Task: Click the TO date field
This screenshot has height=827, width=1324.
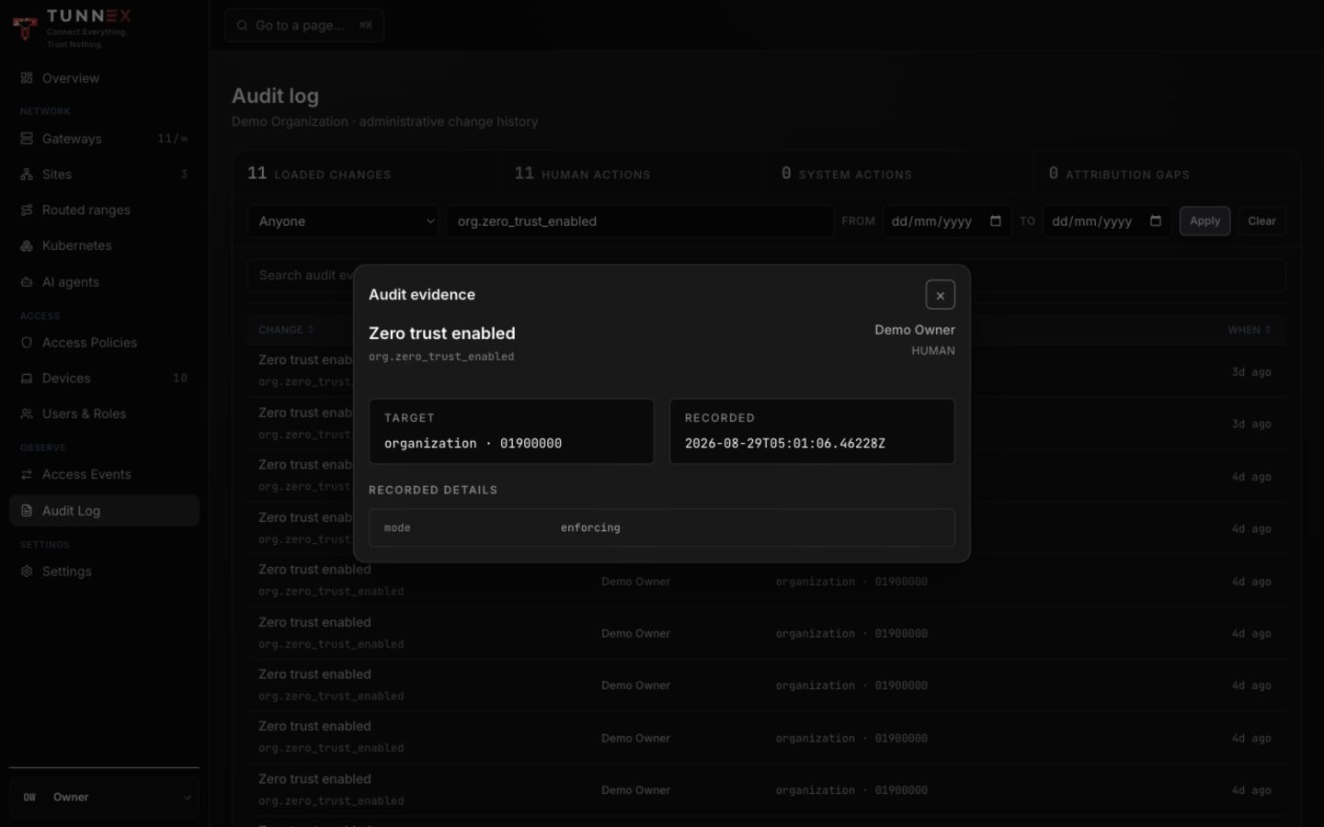Action: [x=1107, y=221]
